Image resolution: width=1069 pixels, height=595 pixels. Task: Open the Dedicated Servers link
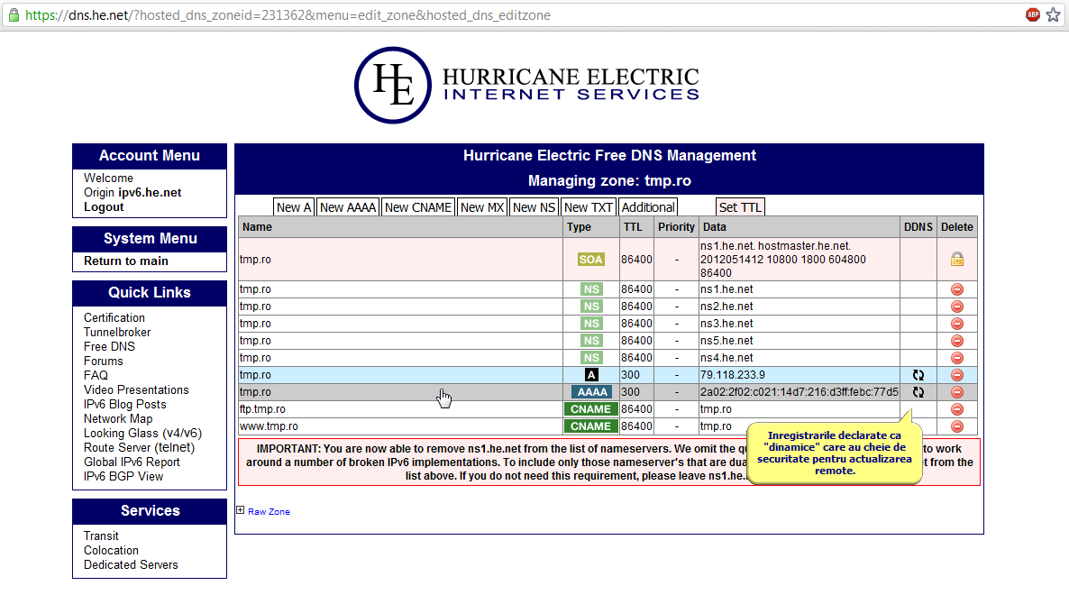131,565
